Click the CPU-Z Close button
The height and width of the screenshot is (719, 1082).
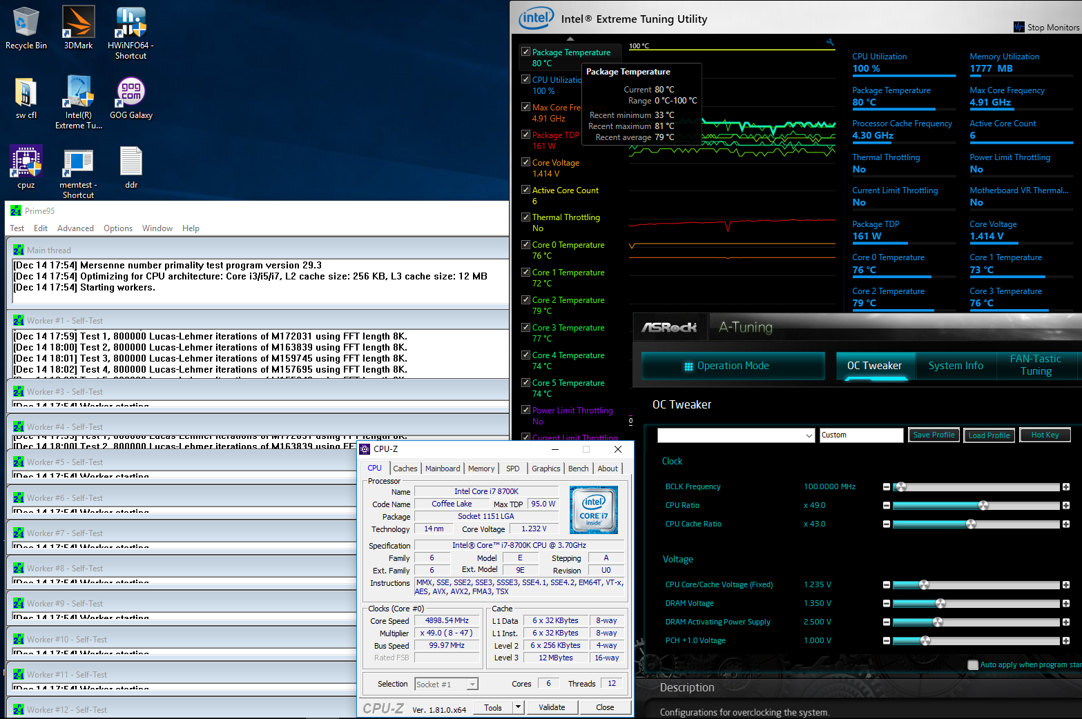[x=605, y=707]
